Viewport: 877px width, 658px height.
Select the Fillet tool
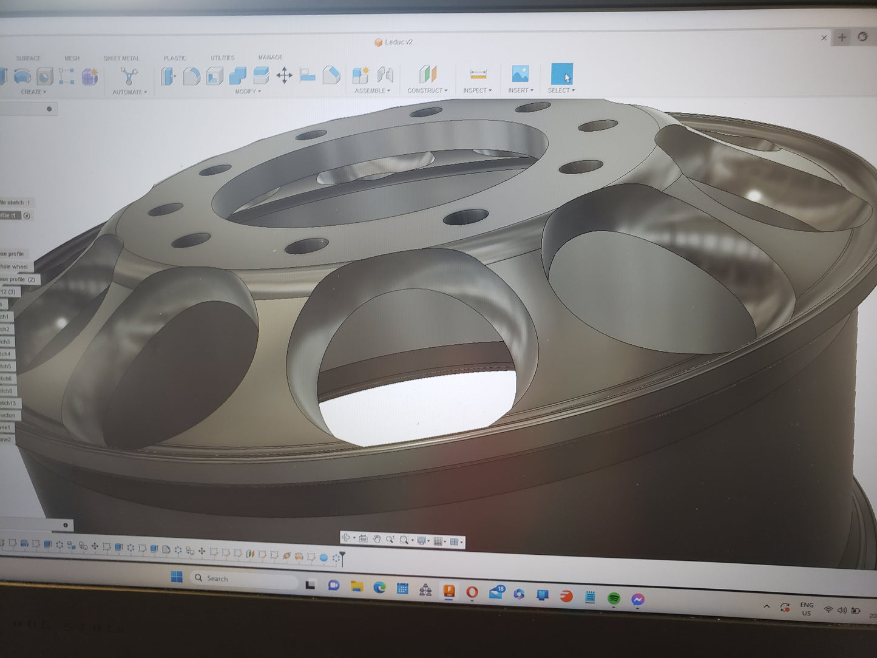point(192,76)
